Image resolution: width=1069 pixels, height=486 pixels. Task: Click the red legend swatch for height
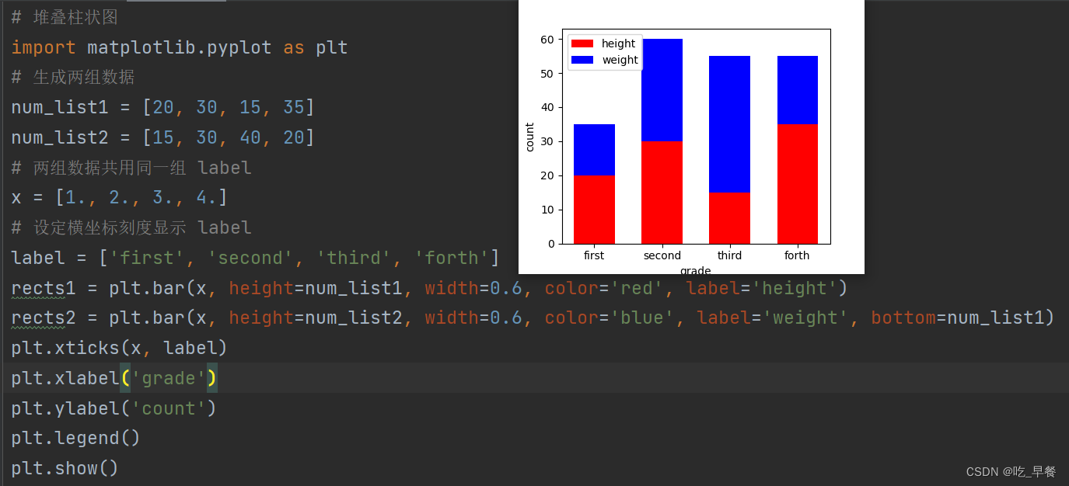(x=582, y=43)
